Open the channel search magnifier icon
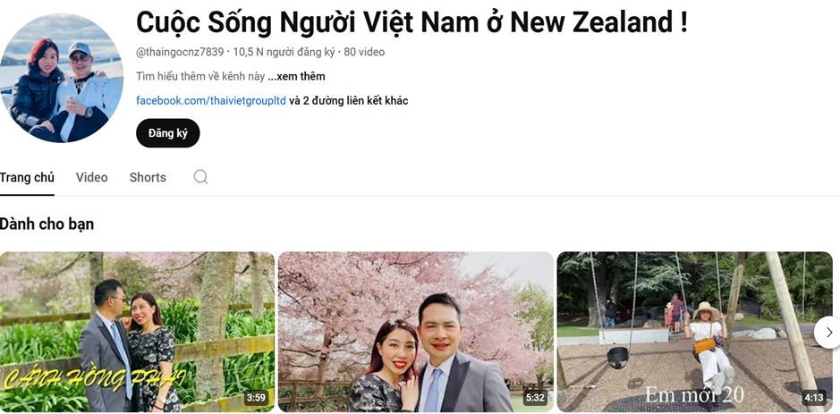840x414 pixels. click(x=201, y=177)
